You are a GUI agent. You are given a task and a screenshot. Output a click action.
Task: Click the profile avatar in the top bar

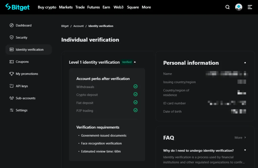[x=238, y=7]
